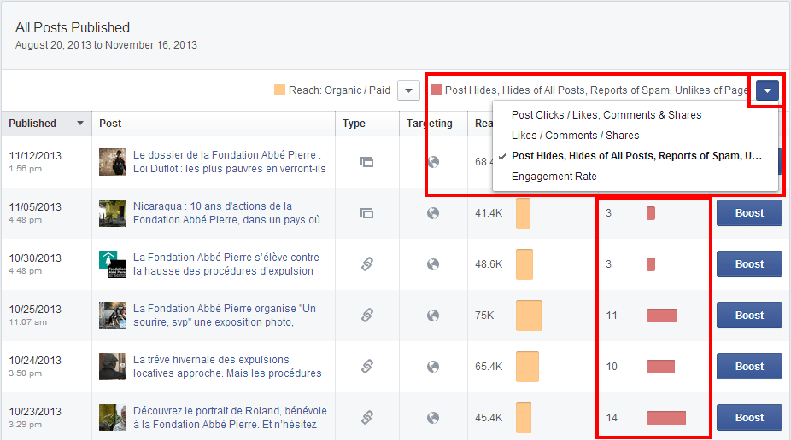791x440 pixels.
Task: Click link type icon for 10/23/2013 post
Action: [x=366, y=418]
